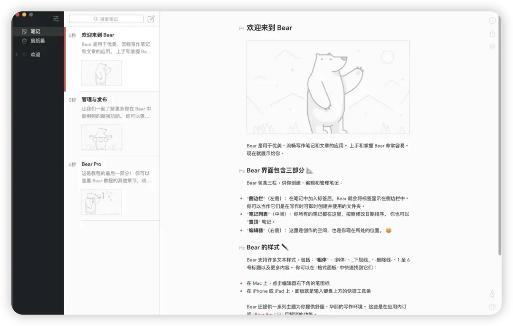
Task: Click the icon below the share icon
Action: [x=492, y=47]
